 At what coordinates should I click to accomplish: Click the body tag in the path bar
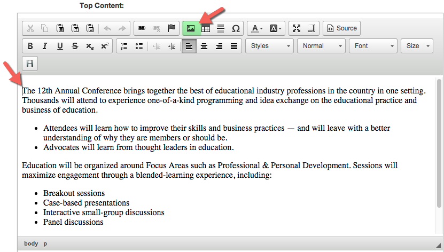31,243
